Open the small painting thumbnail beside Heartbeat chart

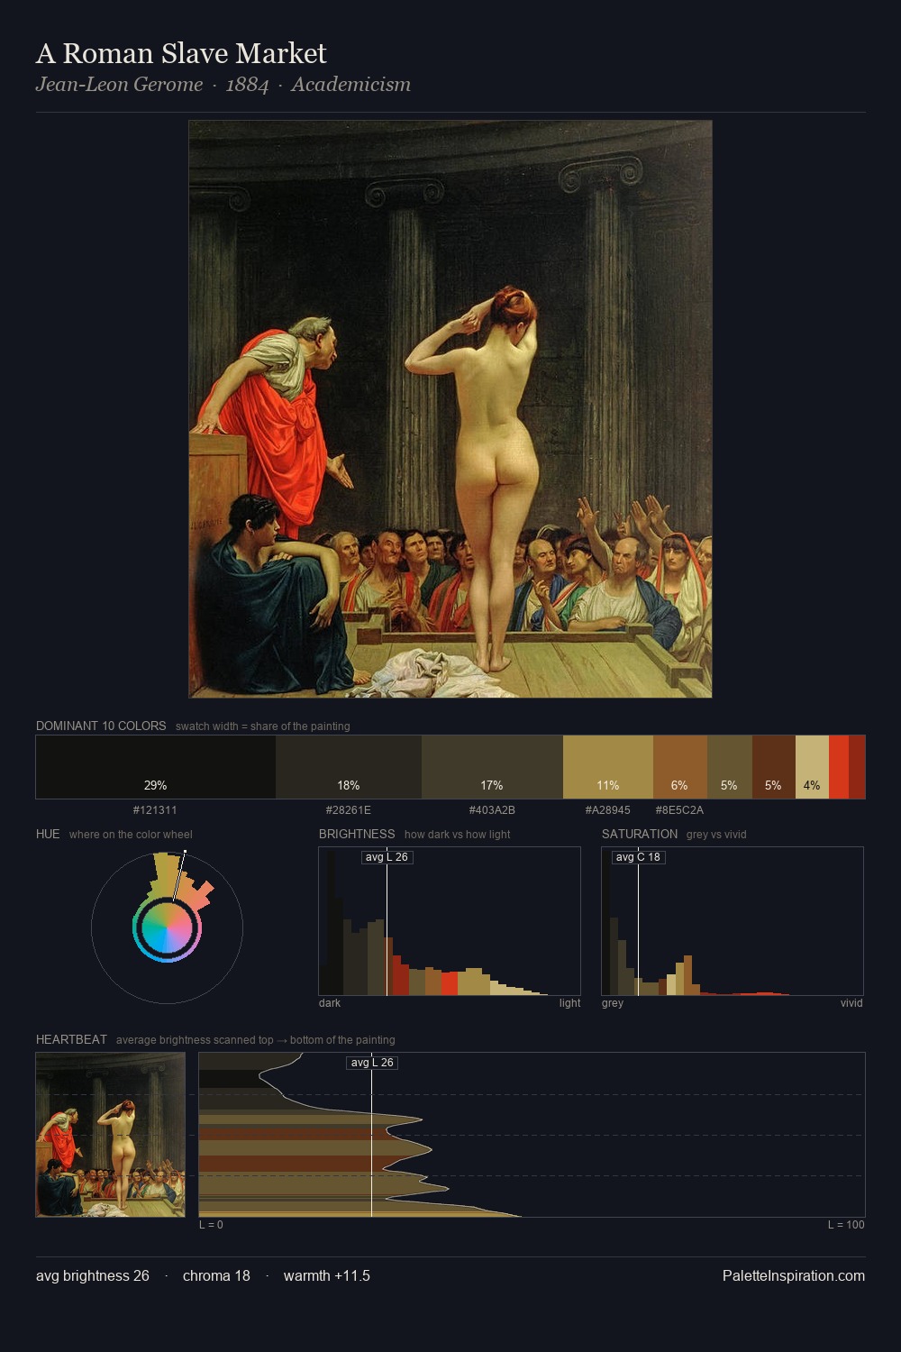point(110,1135)
